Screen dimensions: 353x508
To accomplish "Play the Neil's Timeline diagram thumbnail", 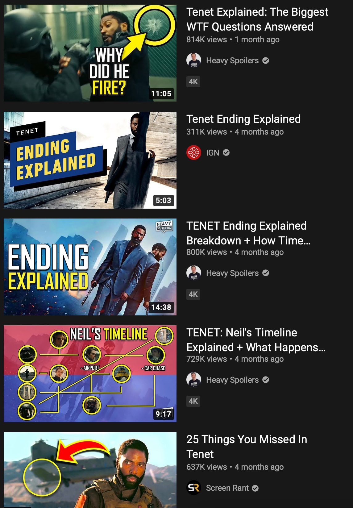I will (x=90, y=374).
